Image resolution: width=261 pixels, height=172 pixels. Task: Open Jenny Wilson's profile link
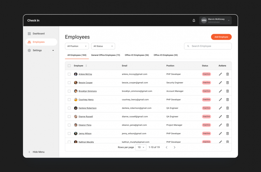(85, 133)
